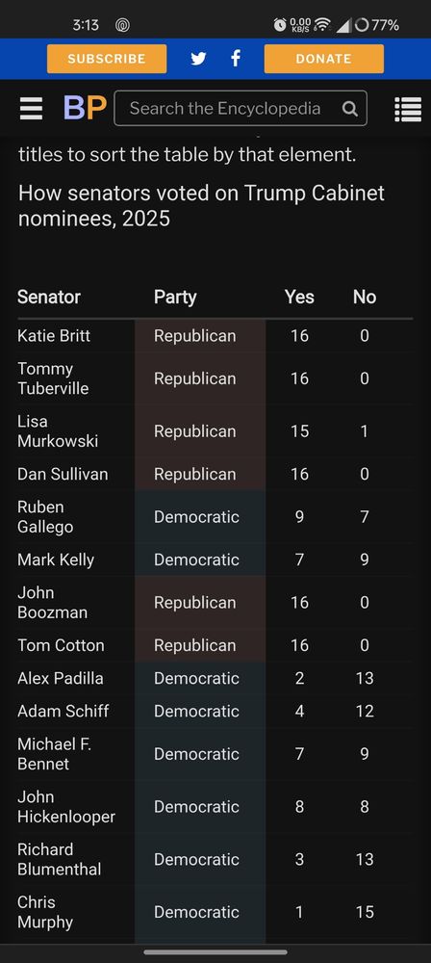The width and height of the screenshot is (431, 963).
Task: Tap the Ballotpedia BP logo
Action: pos(85,108)
